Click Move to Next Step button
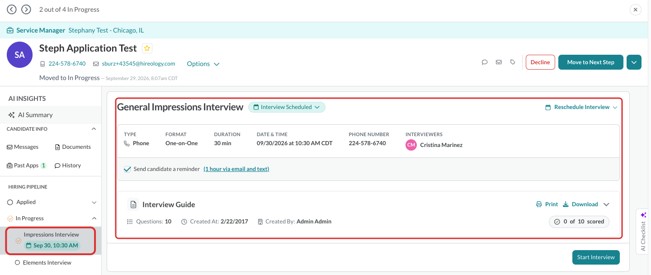The height and width of the screenshot is (275, 651). (x=591, y=62)
